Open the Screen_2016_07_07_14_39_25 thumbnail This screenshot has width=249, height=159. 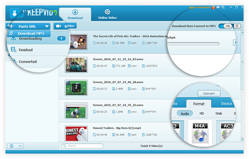point(76,111)
